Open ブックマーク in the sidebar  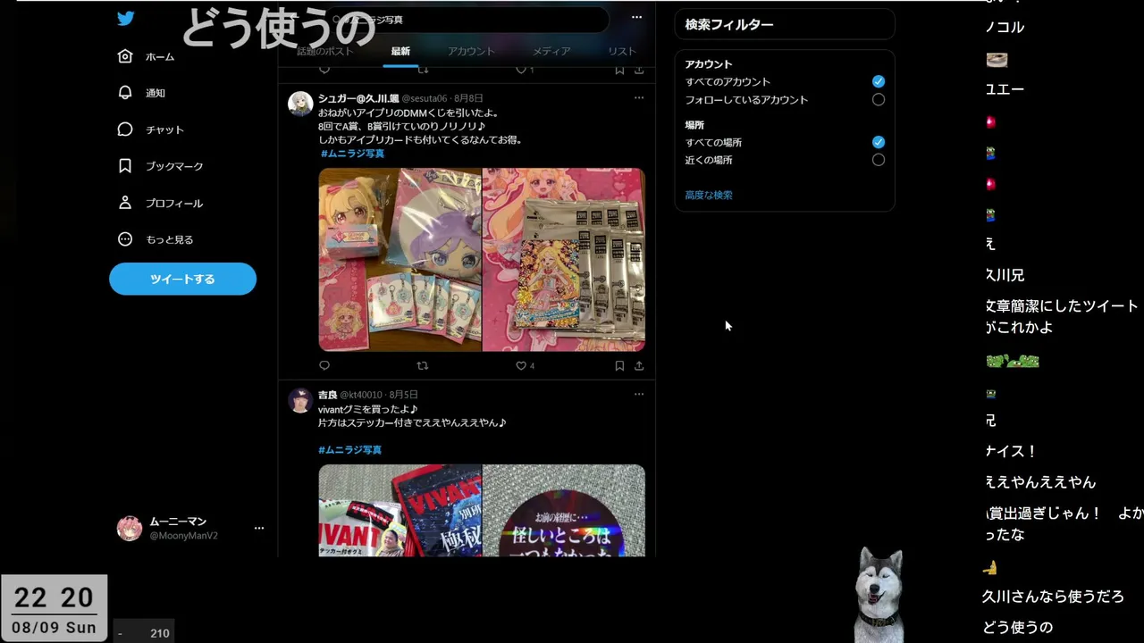161,166
